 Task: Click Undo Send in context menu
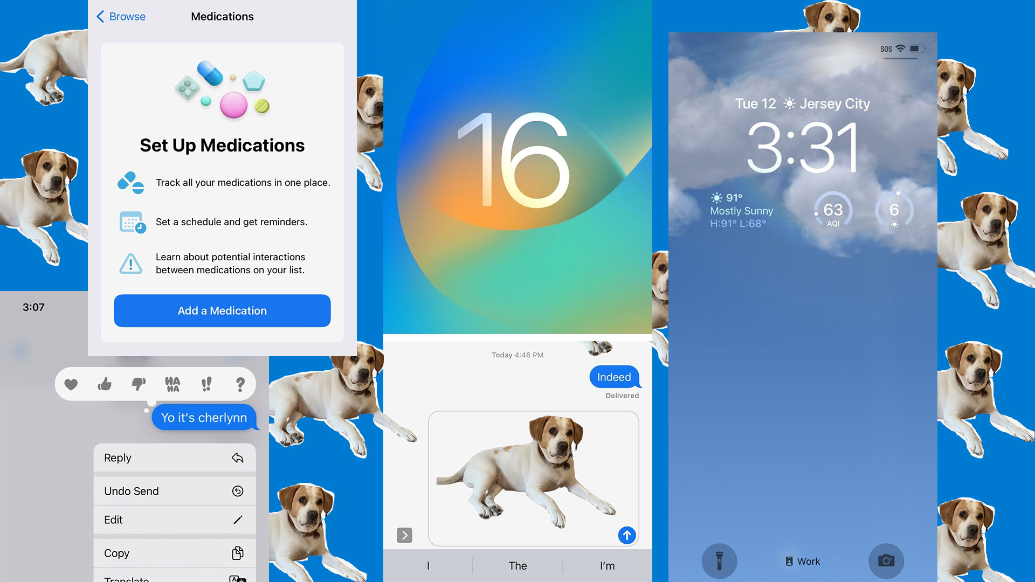click(x=175, y=490)
